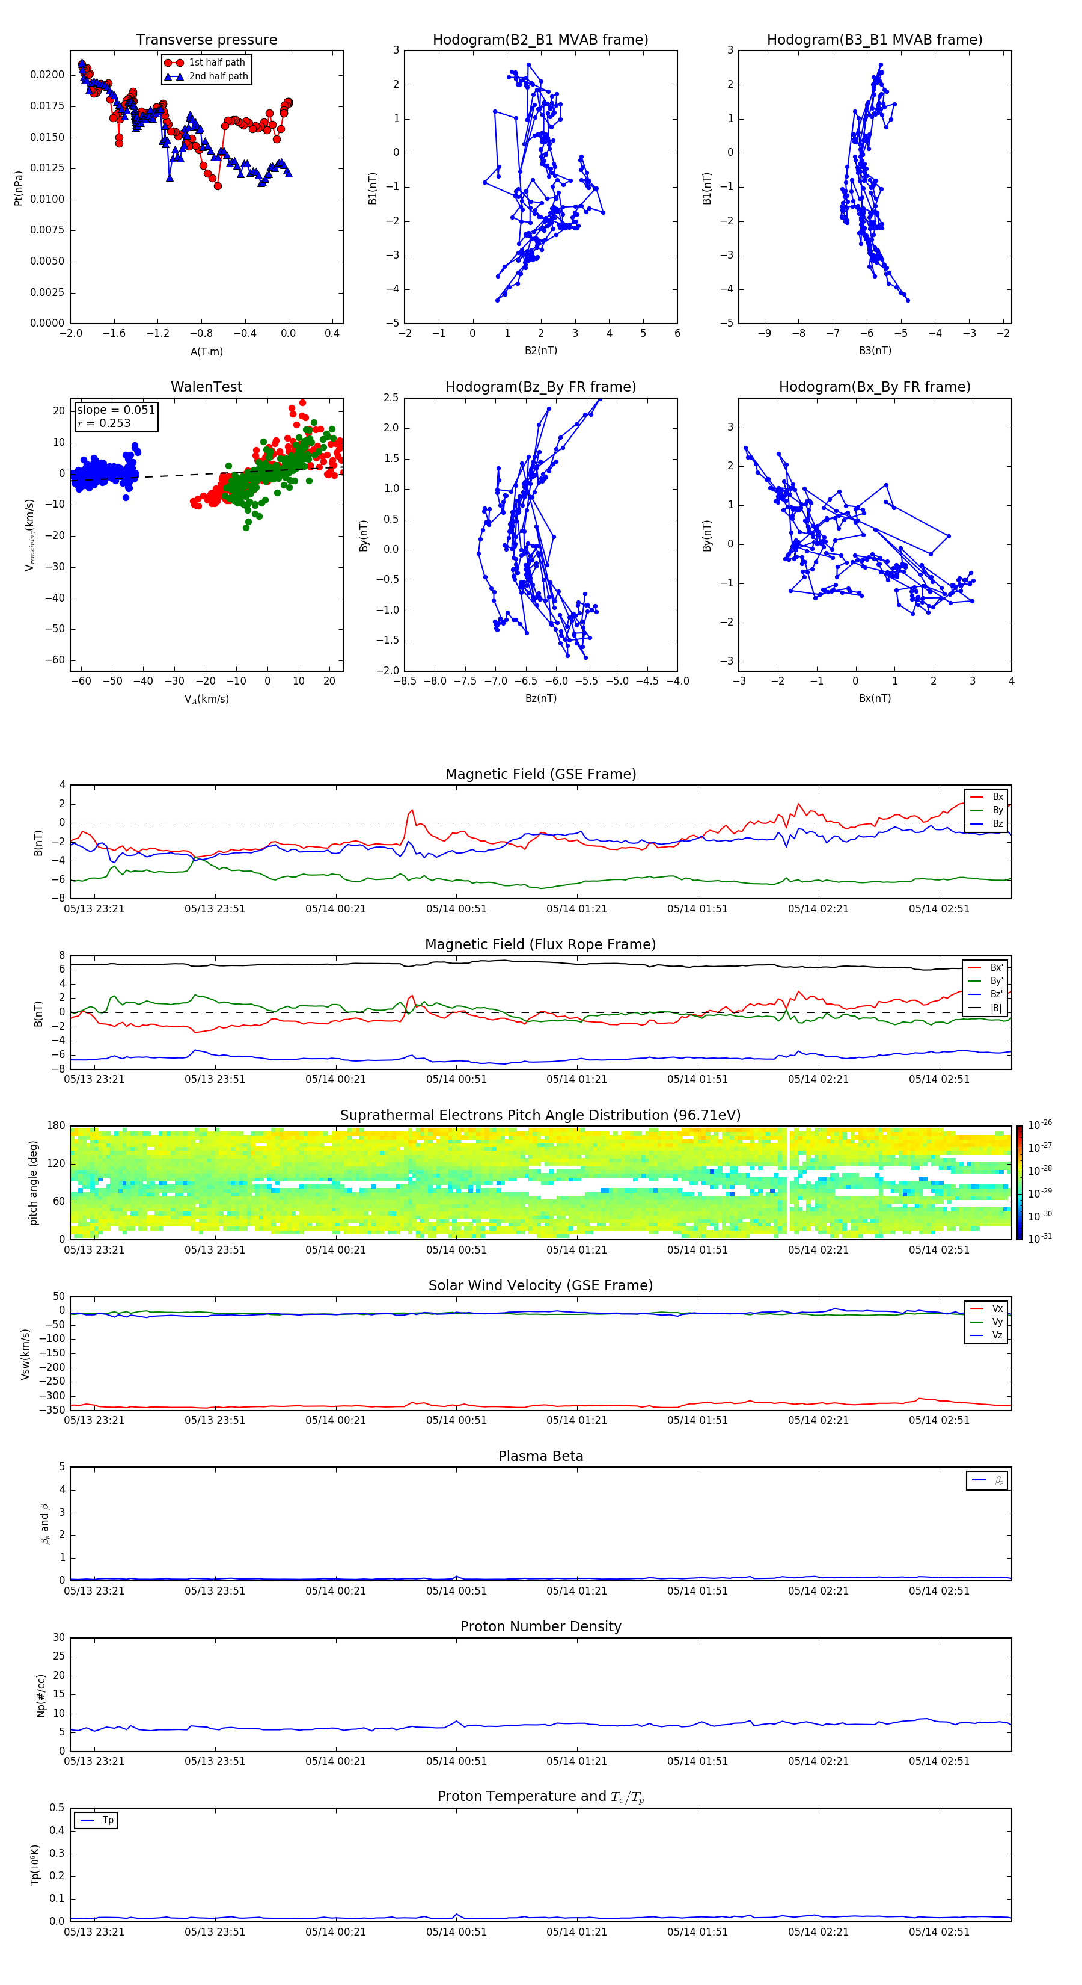Click the 'Vremaining(km/s)' y-axis label
The image size is (1082, 1985).
click(x=30, y=535)
